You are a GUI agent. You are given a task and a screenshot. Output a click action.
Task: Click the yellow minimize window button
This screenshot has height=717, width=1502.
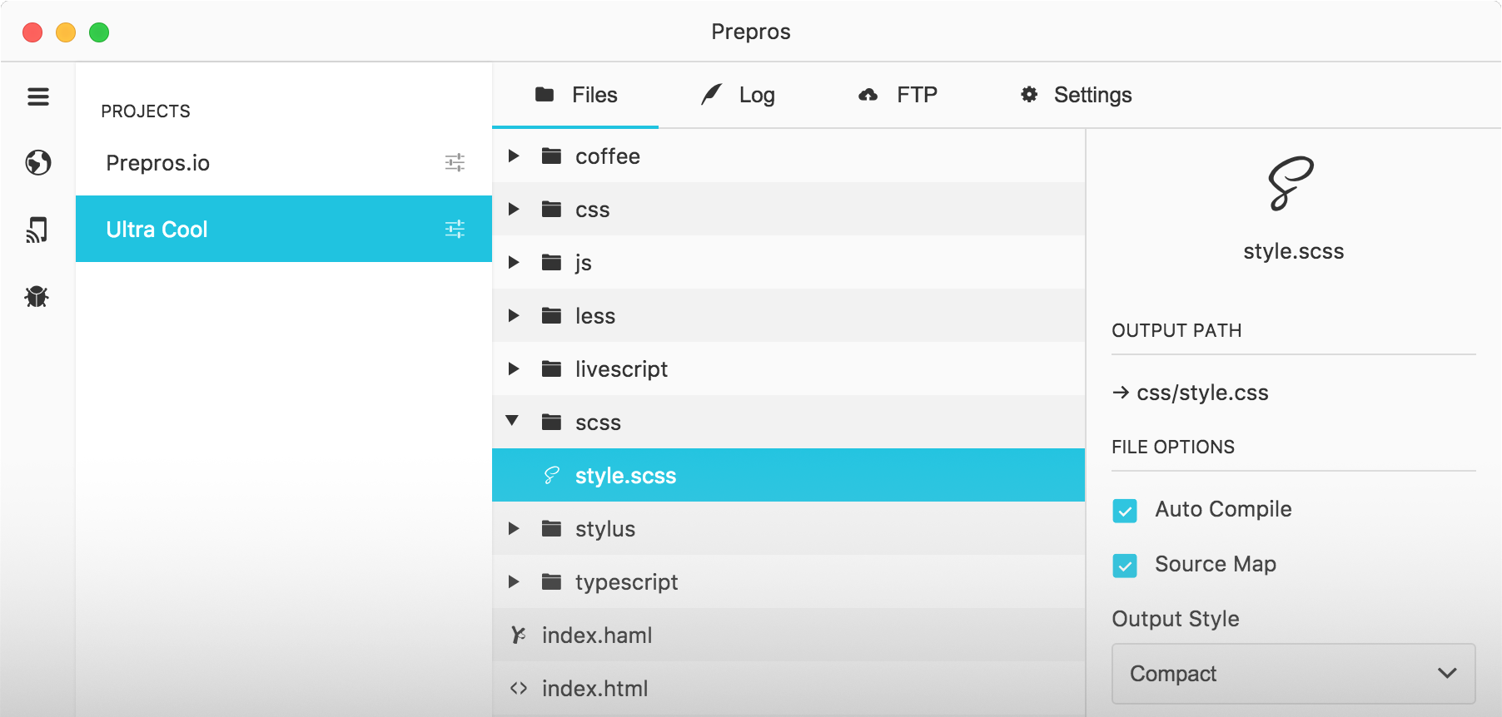coord(66,32)
